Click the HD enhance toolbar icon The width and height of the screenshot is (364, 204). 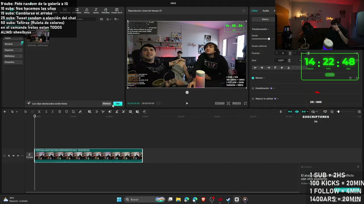pos(131,112)
